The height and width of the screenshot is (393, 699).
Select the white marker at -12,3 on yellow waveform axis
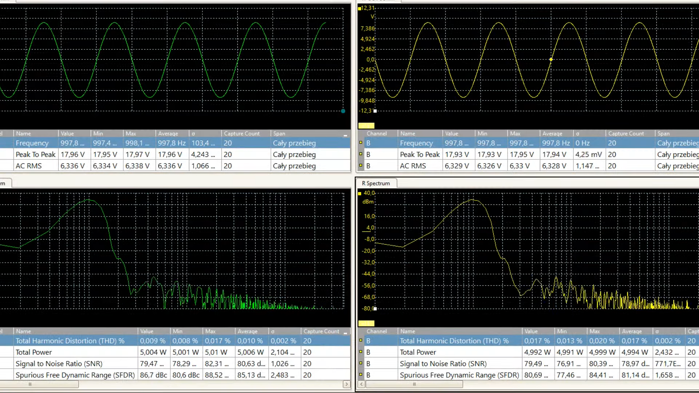pos(375,111)
